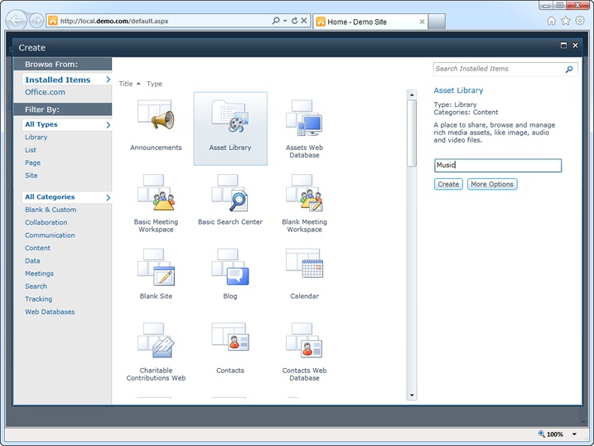
Task: Filter by Library type
Action: coord(36,137)
